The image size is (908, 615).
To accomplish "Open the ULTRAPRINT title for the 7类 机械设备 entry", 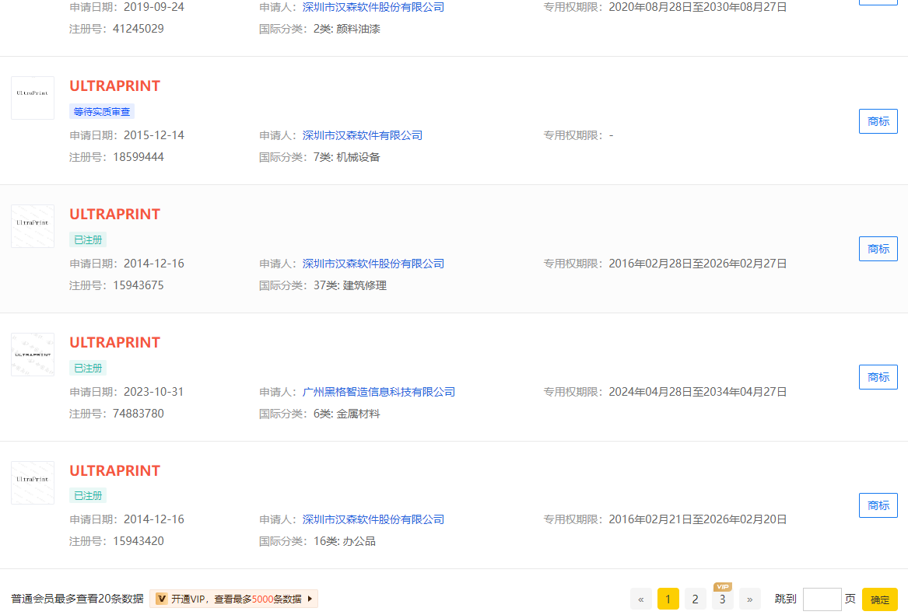I will pyautogui.click(x=114, y=86).
